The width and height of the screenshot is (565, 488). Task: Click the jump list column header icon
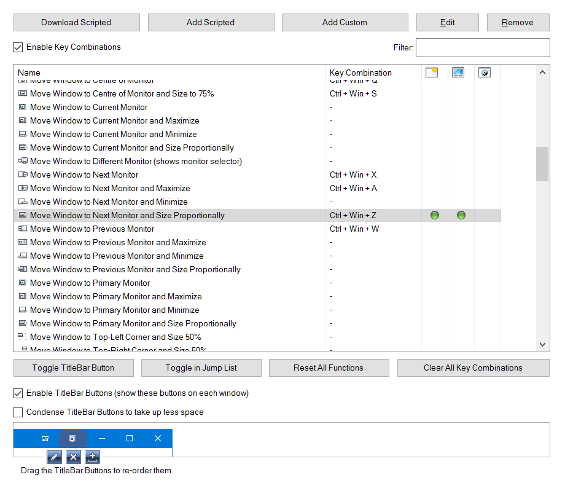pyautogui.click(x=458, y=73)
